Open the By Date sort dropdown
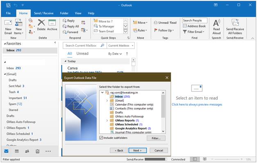Screen dimensions: 257x163 [115, 54]
